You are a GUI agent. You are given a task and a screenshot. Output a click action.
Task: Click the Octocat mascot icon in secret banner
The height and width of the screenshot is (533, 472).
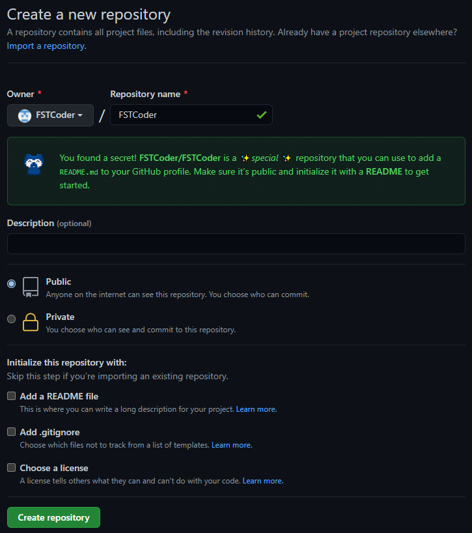pyautogui.click(x=34, y=164)
